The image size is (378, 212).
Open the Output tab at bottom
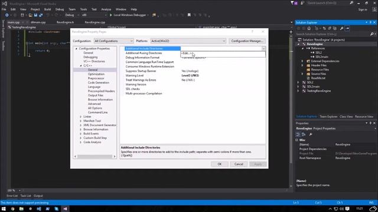(38, 196)
